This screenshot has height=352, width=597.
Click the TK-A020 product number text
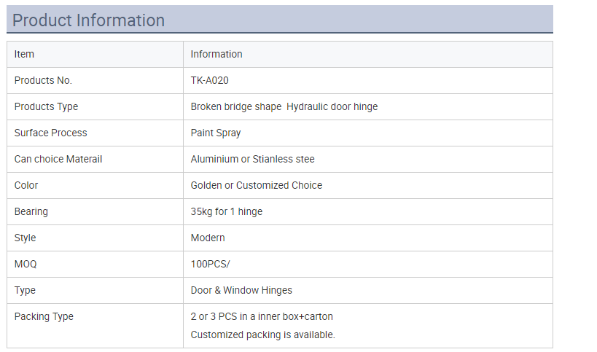(x=209, y=80)
